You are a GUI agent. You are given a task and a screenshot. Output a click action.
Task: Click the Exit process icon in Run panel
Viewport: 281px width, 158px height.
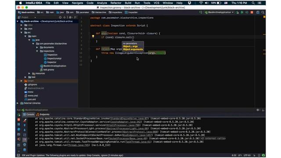19,139
